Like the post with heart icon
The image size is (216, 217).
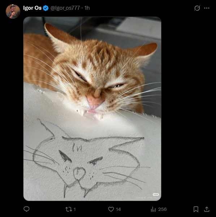pos(111,209)
